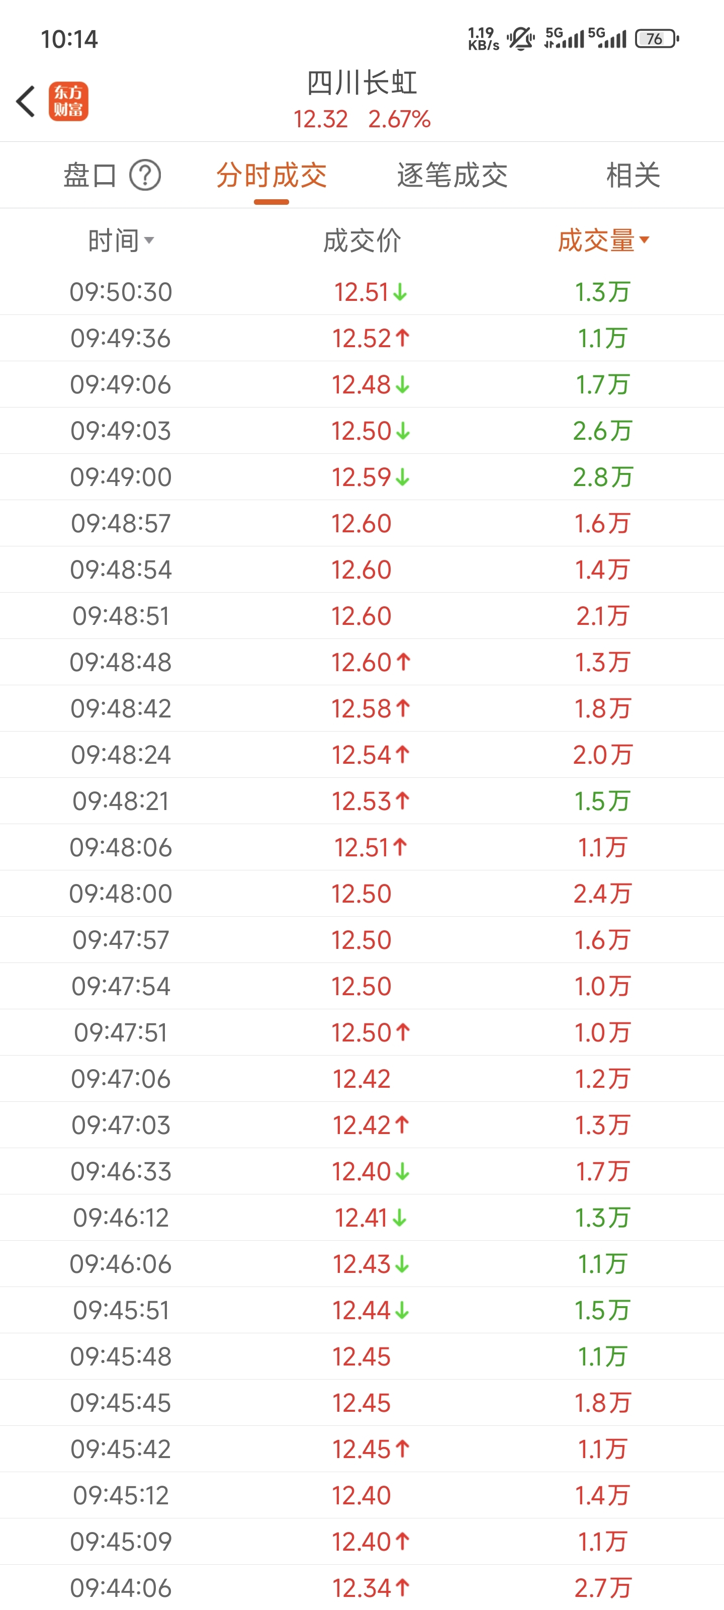Sort by 时间 column dropdown arrow
This screenshot has width=724, height=1610.
pos(149,240)
